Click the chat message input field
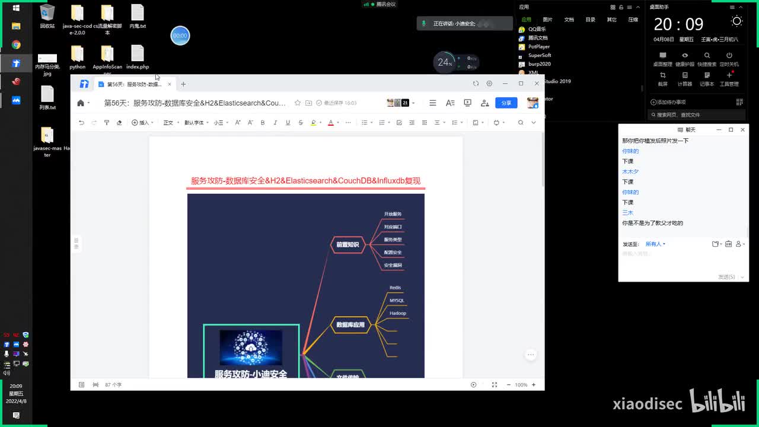Viewport: 759px width, 427px height. coord(682,261)
